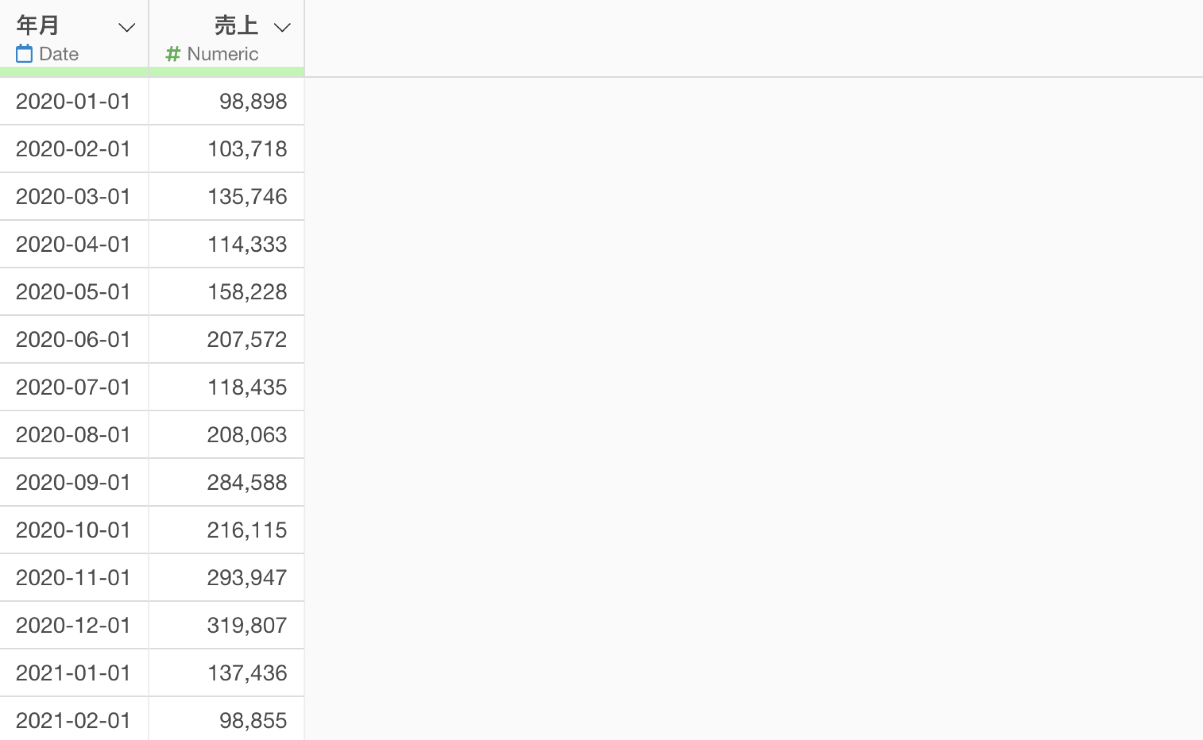Click the green summary bar under 売上
The width and height of the screenshot is (1203, 740).
[x=227, y=72]
